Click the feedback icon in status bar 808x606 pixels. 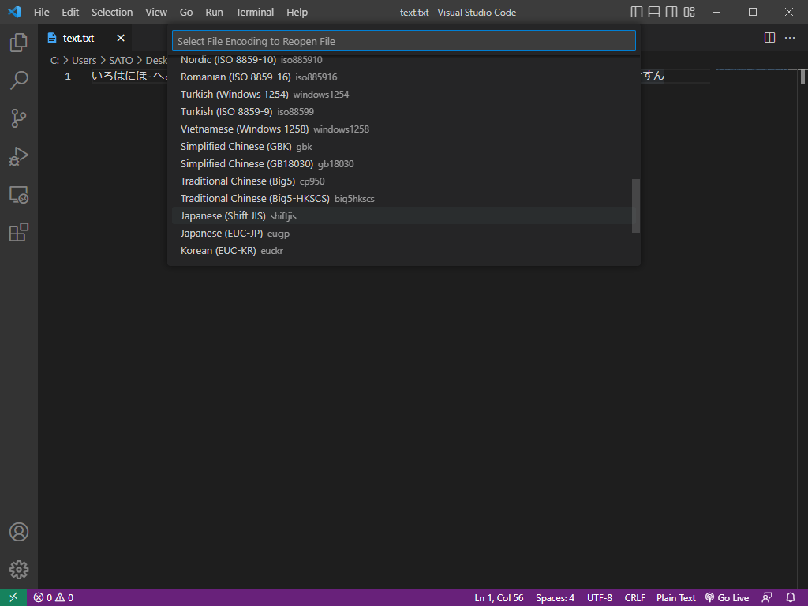click(767, 598)
